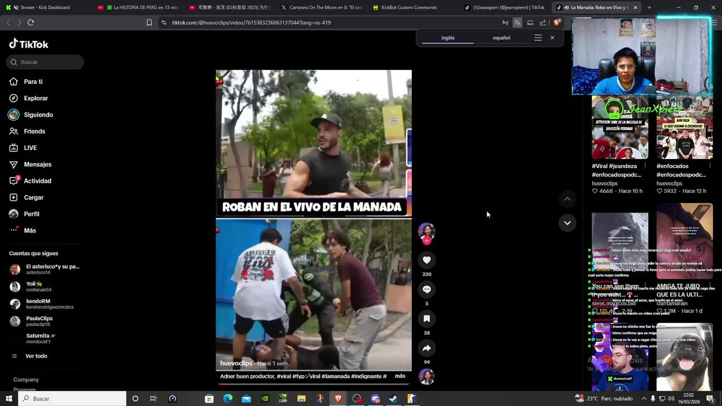
Task: Open pug dog recommended video thumbnail
Action: (685, 357)
